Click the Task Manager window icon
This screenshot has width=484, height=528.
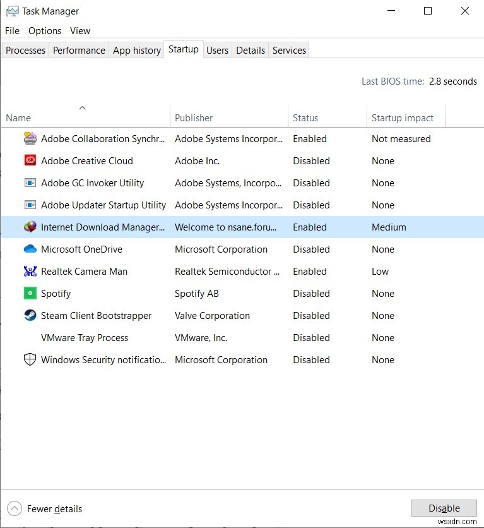click(x=11, y=11)
